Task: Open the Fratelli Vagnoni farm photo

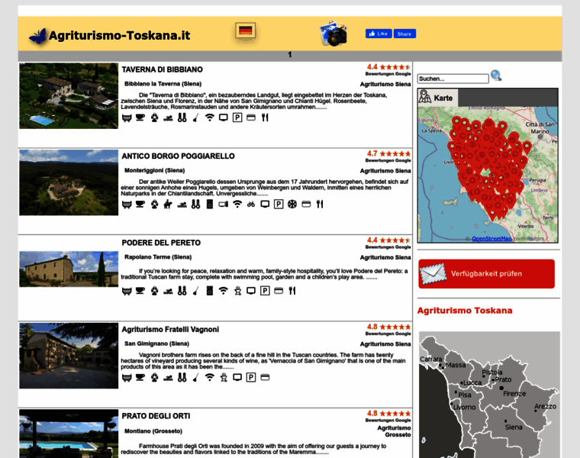Action: click(x=69, y=356)
